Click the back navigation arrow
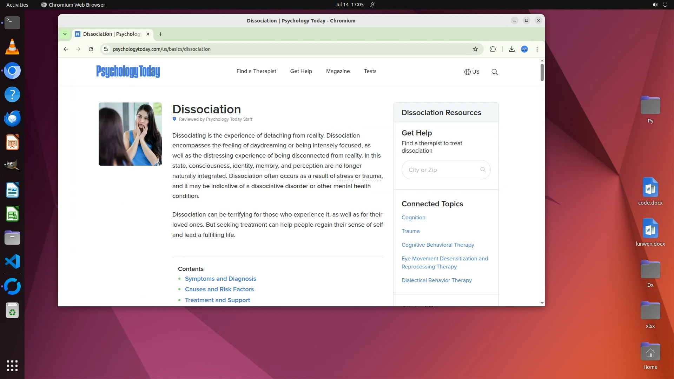 (66, 49)
